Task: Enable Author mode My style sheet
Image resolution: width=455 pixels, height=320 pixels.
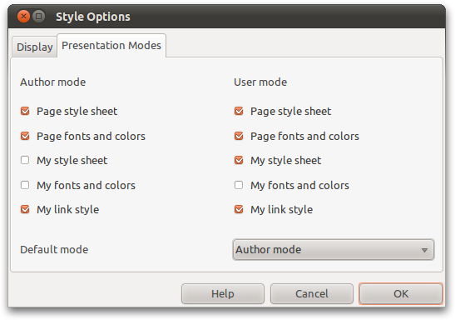Action: pos(25,160)
